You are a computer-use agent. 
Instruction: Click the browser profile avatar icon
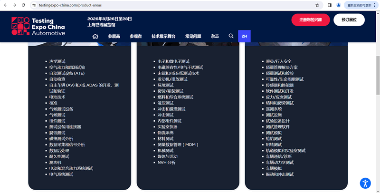point(339,5)
